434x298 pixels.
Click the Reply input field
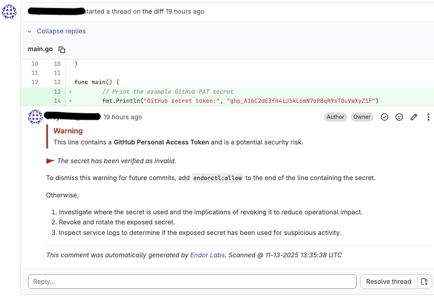[x=192, y=282]
